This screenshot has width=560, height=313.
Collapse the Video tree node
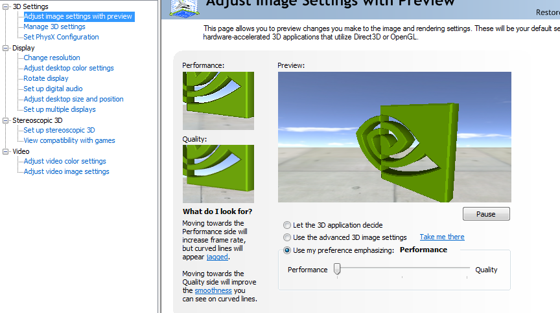[x=6, y=151]
